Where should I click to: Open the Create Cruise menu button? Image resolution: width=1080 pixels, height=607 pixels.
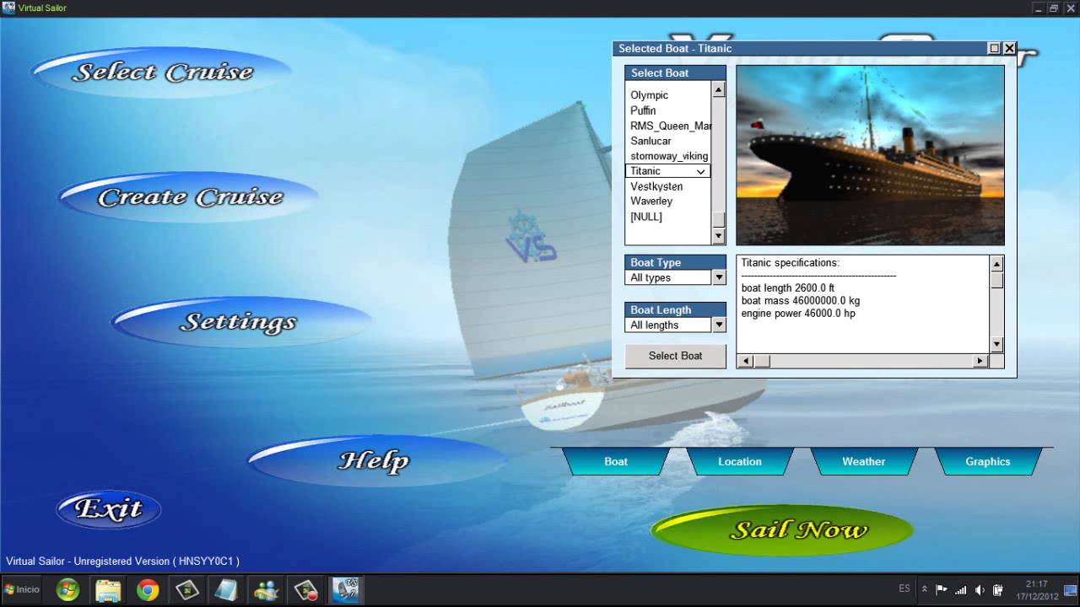click(189, 197)
